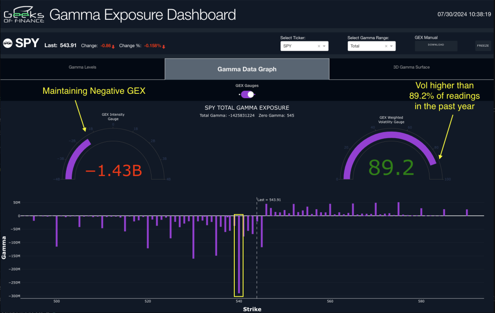Click the Last = 543.91 chart marker
This screenshot has width=495, height=313.
tap(269, 200)
